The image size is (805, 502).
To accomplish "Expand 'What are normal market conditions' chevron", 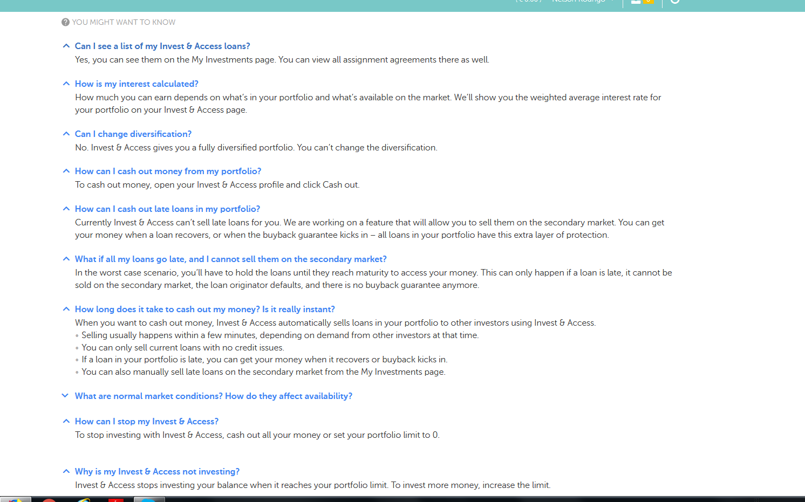I will pyautogui.click(x=65, y=396).
